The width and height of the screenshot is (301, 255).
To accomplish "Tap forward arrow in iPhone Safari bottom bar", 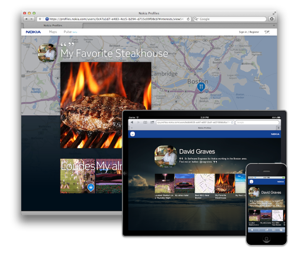I will click(x=259, y=230).
